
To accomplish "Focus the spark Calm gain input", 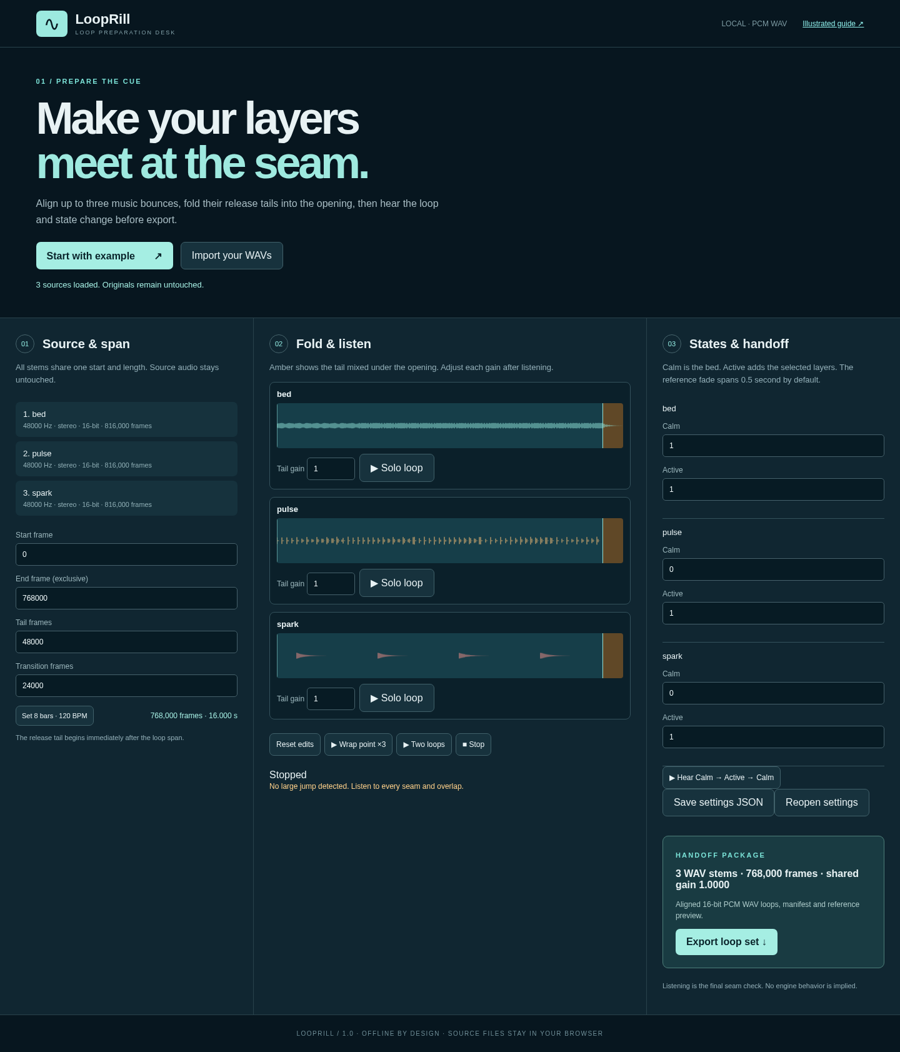I will [773, 693].
